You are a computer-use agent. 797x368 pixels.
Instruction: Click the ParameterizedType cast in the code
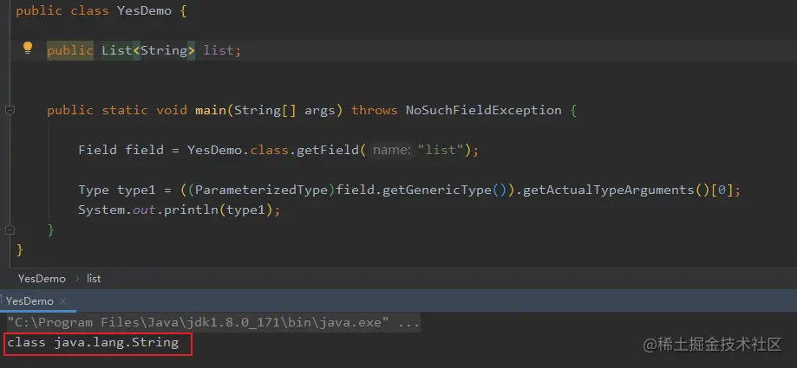pos(261,190)
